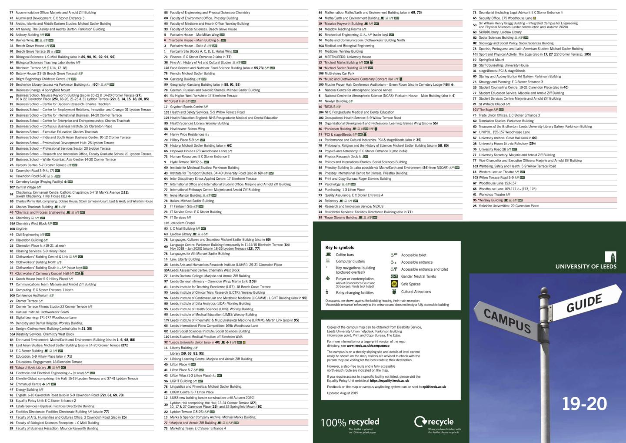Click the owl icon in Michael Marks Building row
Viewport: 626px width, 443px height.
372,62
